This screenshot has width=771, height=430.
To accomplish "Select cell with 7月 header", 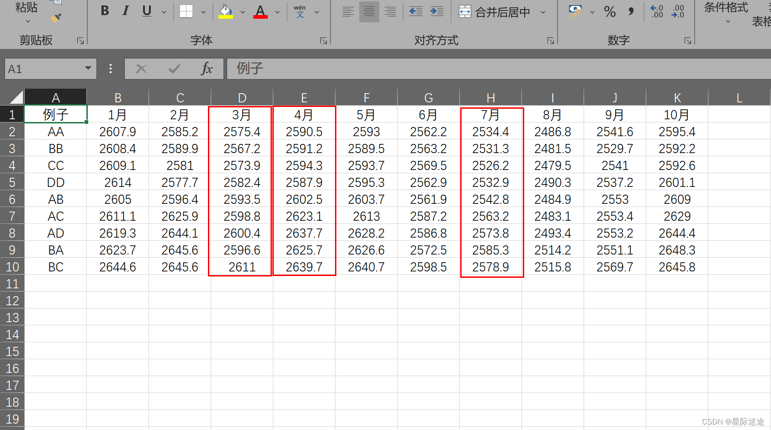I will coord(490,115).
